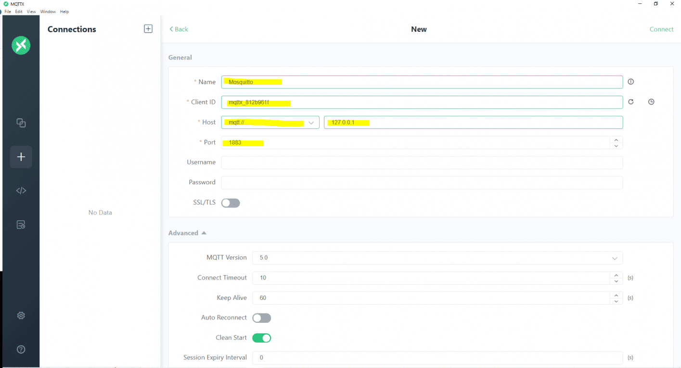The height and width of the screenshot is (368, 681).
Task: Open the Settings gear in sidebar
Action: [x=21, y=316]
